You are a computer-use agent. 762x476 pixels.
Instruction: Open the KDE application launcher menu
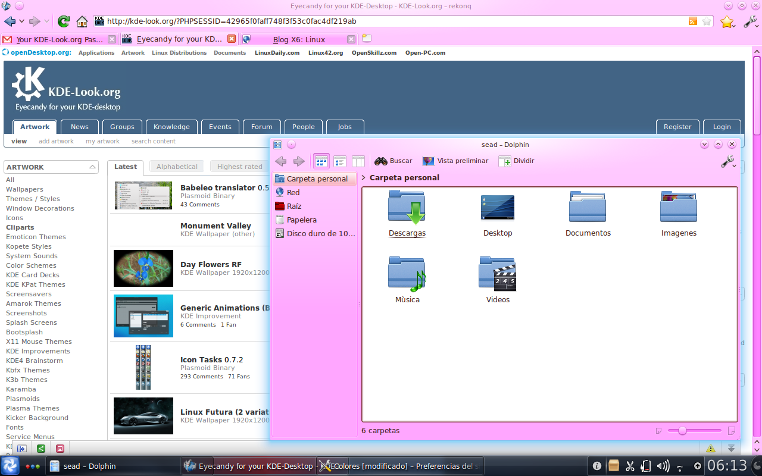[10, 466]
